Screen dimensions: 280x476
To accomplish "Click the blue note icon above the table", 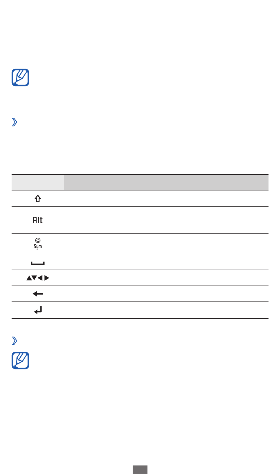I will [x=20, y=78].
